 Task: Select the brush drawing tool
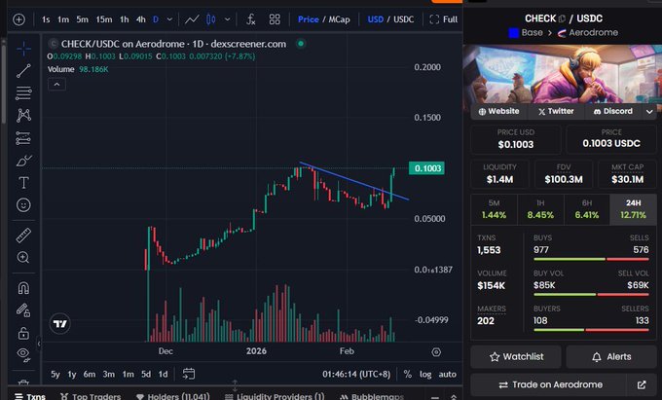(x=23, y=161)
